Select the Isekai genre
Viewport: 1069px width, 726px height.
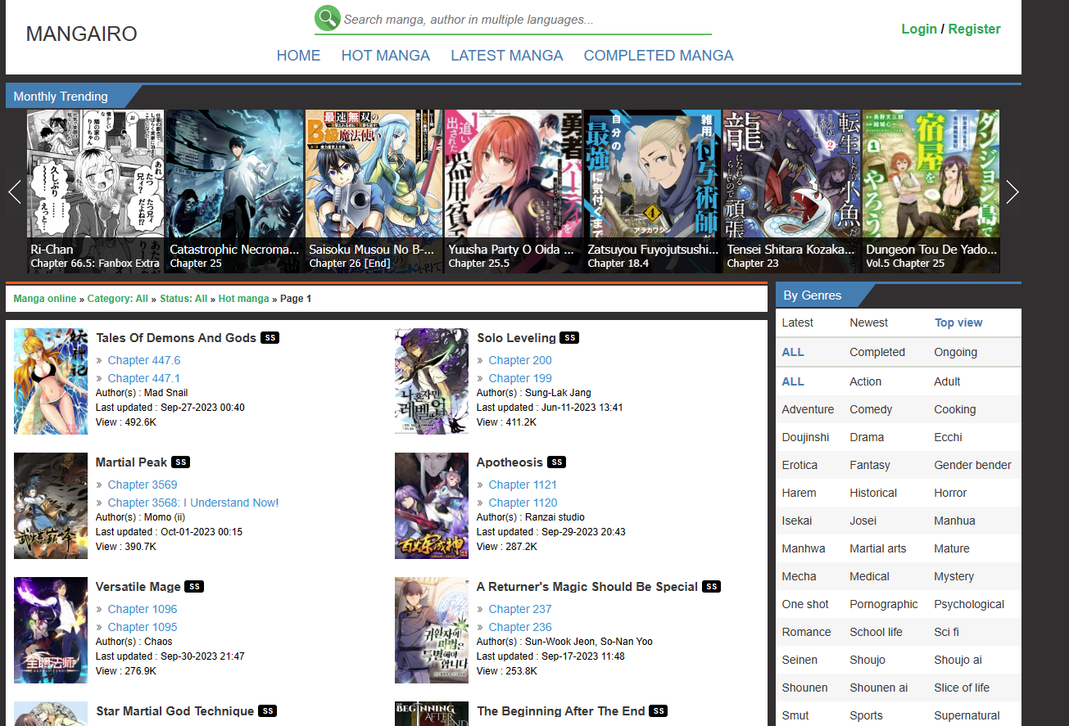tap(797, 521)
